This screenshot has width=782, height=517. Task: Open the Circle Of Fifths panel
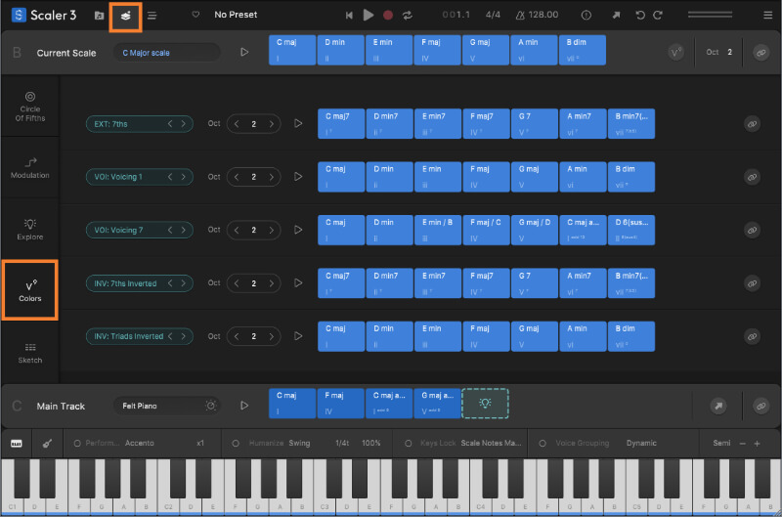click(30, 107)
